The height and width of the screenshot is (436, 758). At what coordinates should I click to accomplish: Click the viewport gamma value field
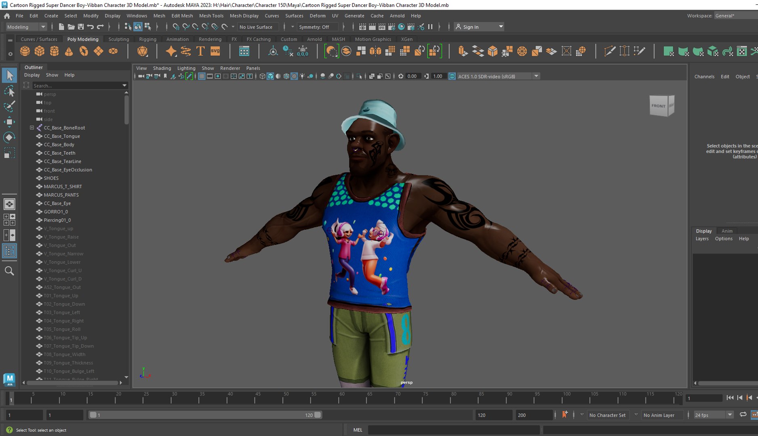[438, 76]
